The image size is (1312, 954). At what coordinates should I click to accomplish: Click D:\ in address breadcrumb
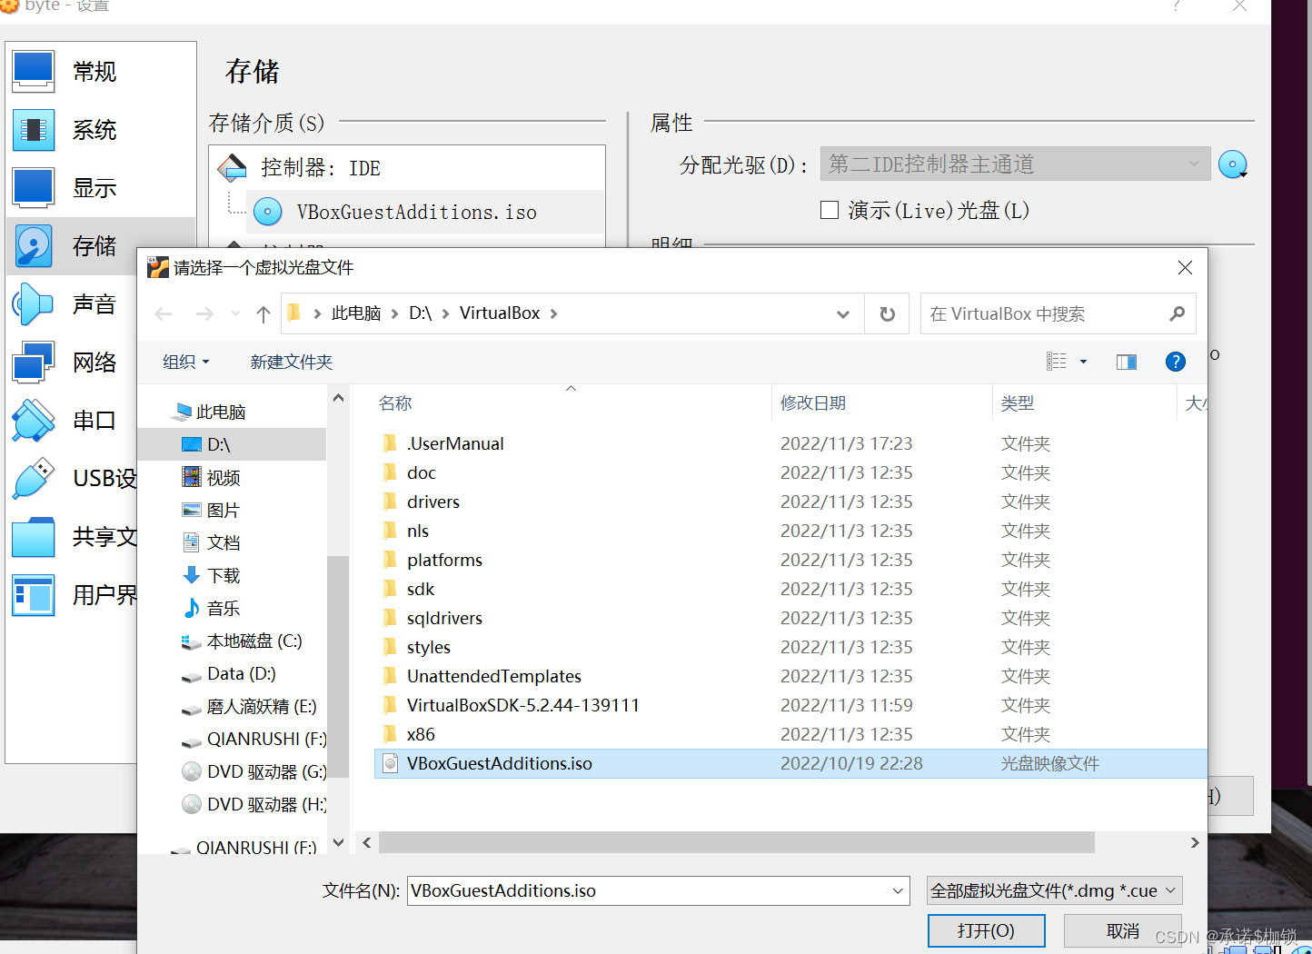pos(421,313)
